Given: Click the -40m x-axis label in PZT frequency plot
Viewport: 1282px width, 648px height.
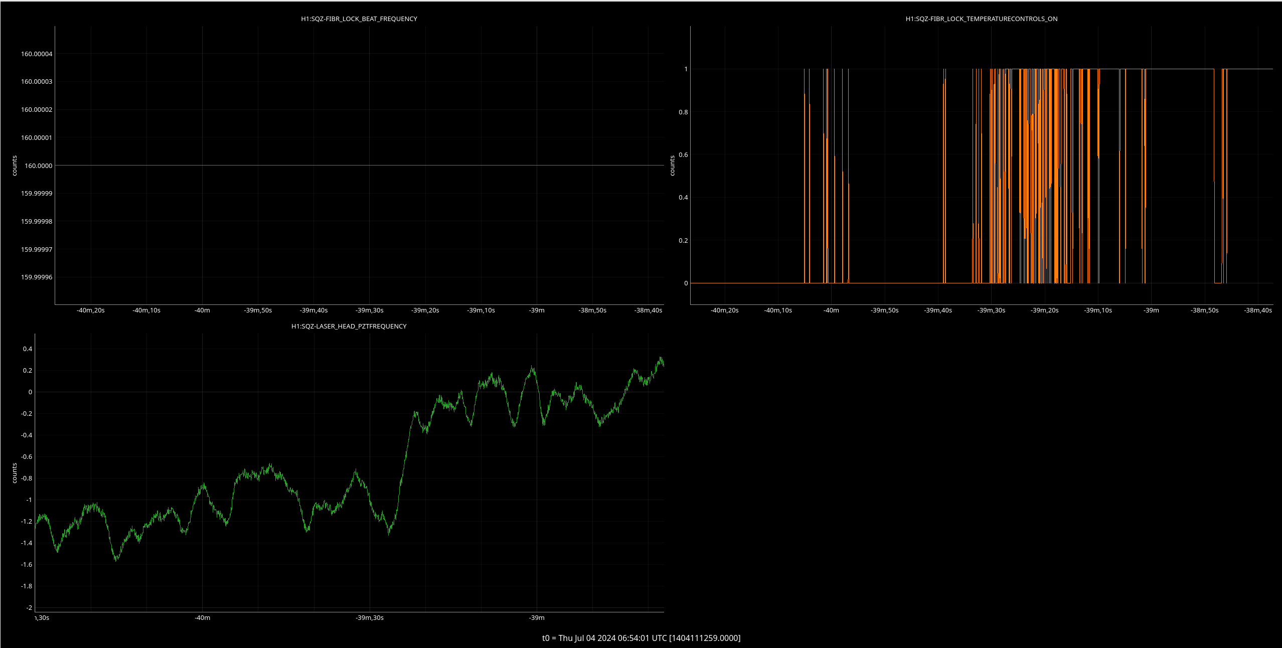Looking at the screenshot, I should pos(202,617).
